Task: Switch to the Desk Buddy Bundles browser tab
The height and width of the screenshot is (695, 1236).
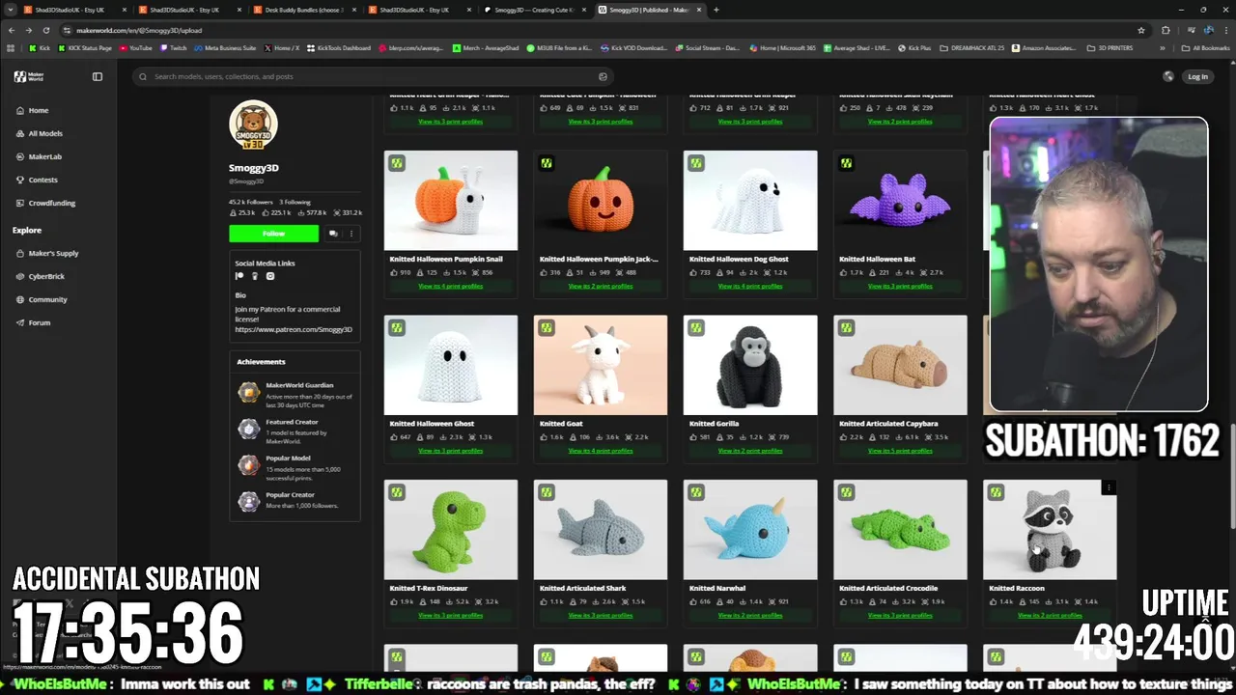Action: (304, 10)
